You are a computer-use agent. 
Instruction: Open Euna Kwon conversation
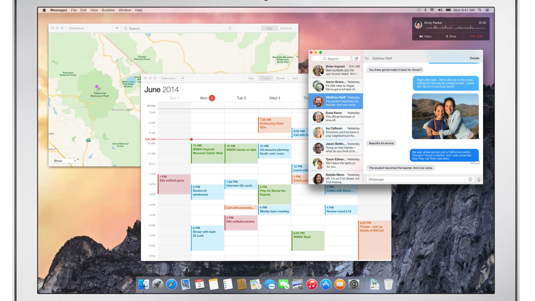[x=335, y=117]
